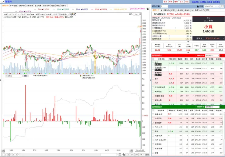Switch to the 主力地圖 tab

pos(38,6)
